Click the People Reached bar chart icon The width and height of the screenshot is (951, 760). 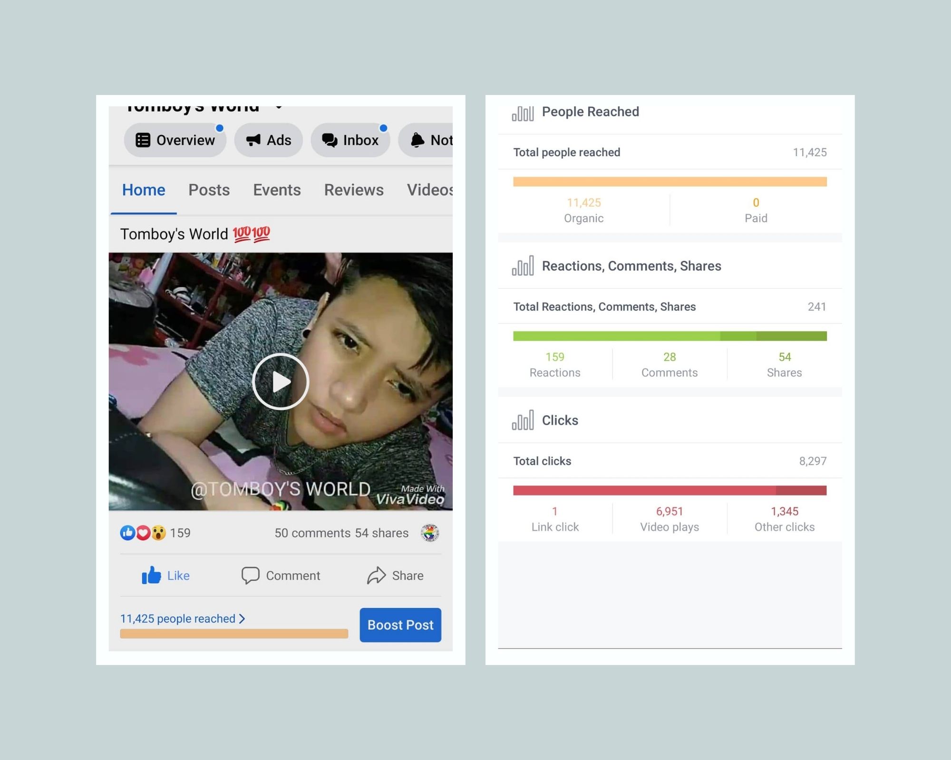coord(523,113)
